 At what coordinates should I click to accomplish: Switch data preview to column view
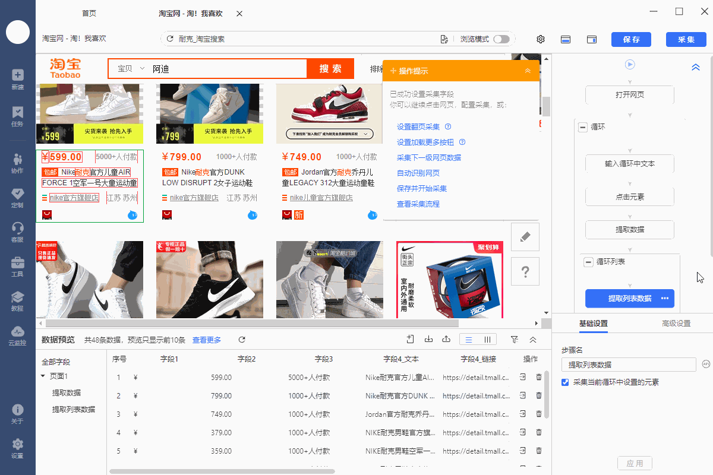(x=487, y=340)
